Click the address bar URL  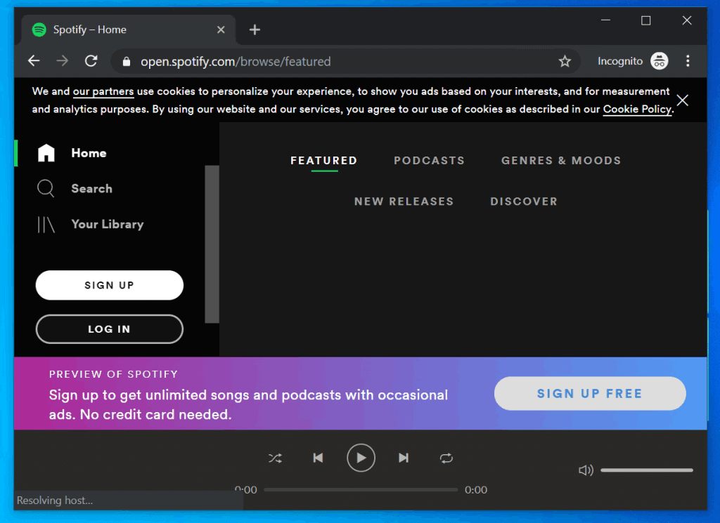(236, 61)
